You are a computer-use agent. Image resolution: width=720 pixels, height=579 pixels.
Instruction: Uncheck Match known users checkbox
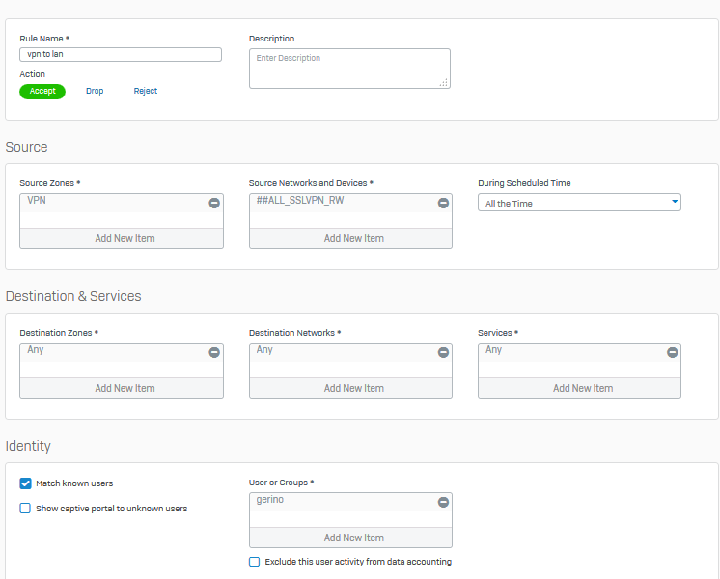coord(26,483)
